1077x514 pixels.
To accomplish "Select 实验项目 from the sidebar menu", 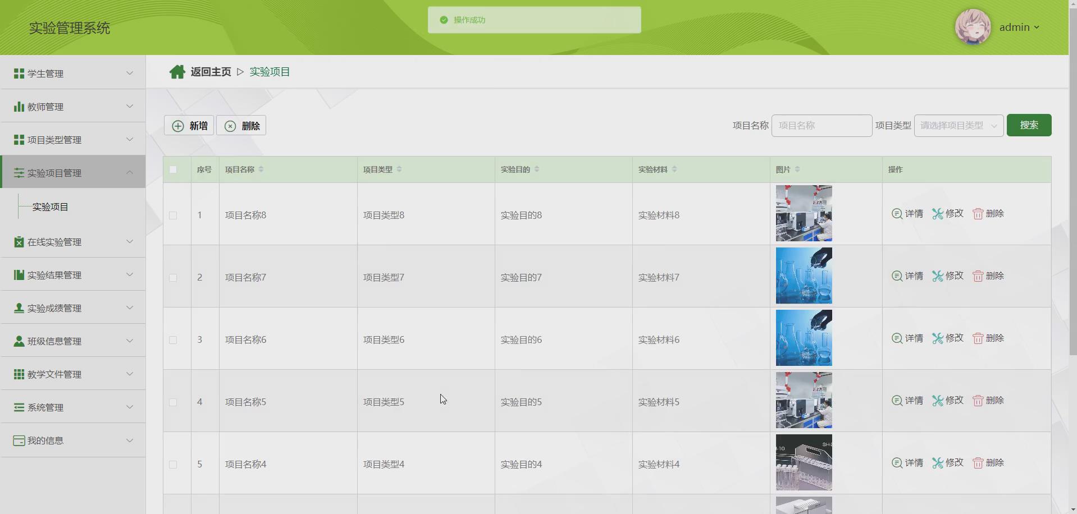I will (51, 206).
